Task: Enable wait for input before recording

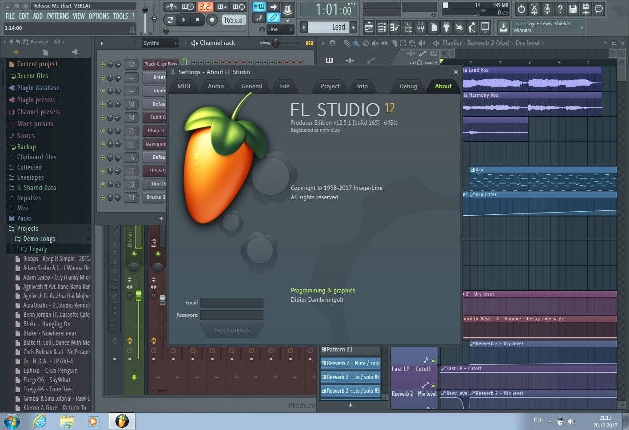Action: pyautogui.click(x=188, y=7)
